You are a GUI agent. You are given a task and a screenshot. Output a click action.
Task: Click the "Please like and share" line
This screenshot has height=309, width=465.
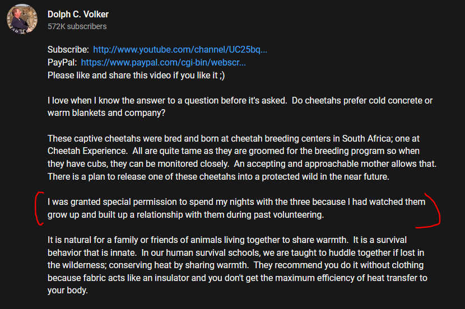129,75
